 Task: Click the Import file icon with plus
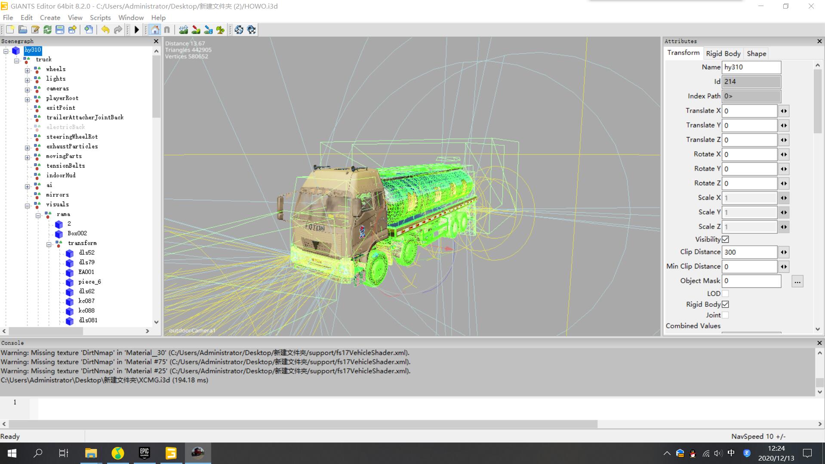89,30
